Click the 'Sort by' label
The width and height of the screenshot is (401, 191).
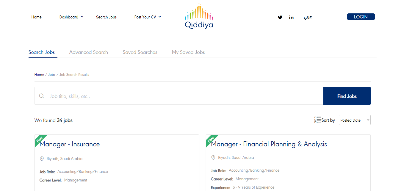click(x=328, y=120)
